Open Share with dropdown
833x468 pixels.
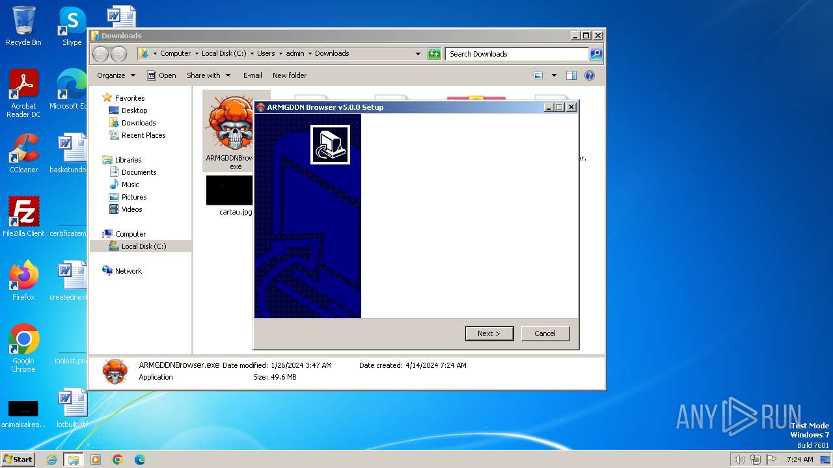(x=208, y=75)
